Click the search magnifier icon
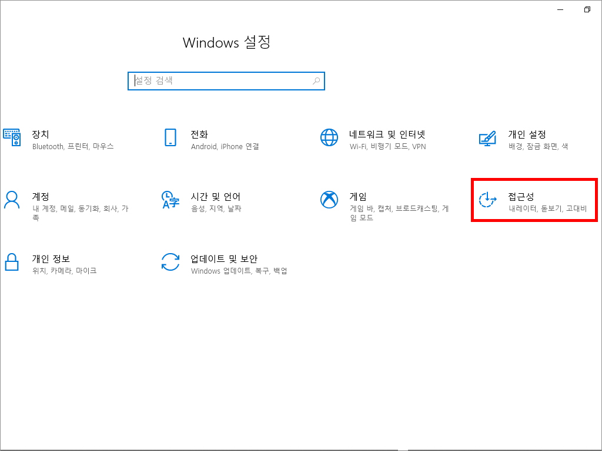The width and height of the screenshot is (602, 451). (x=316, y=81)
